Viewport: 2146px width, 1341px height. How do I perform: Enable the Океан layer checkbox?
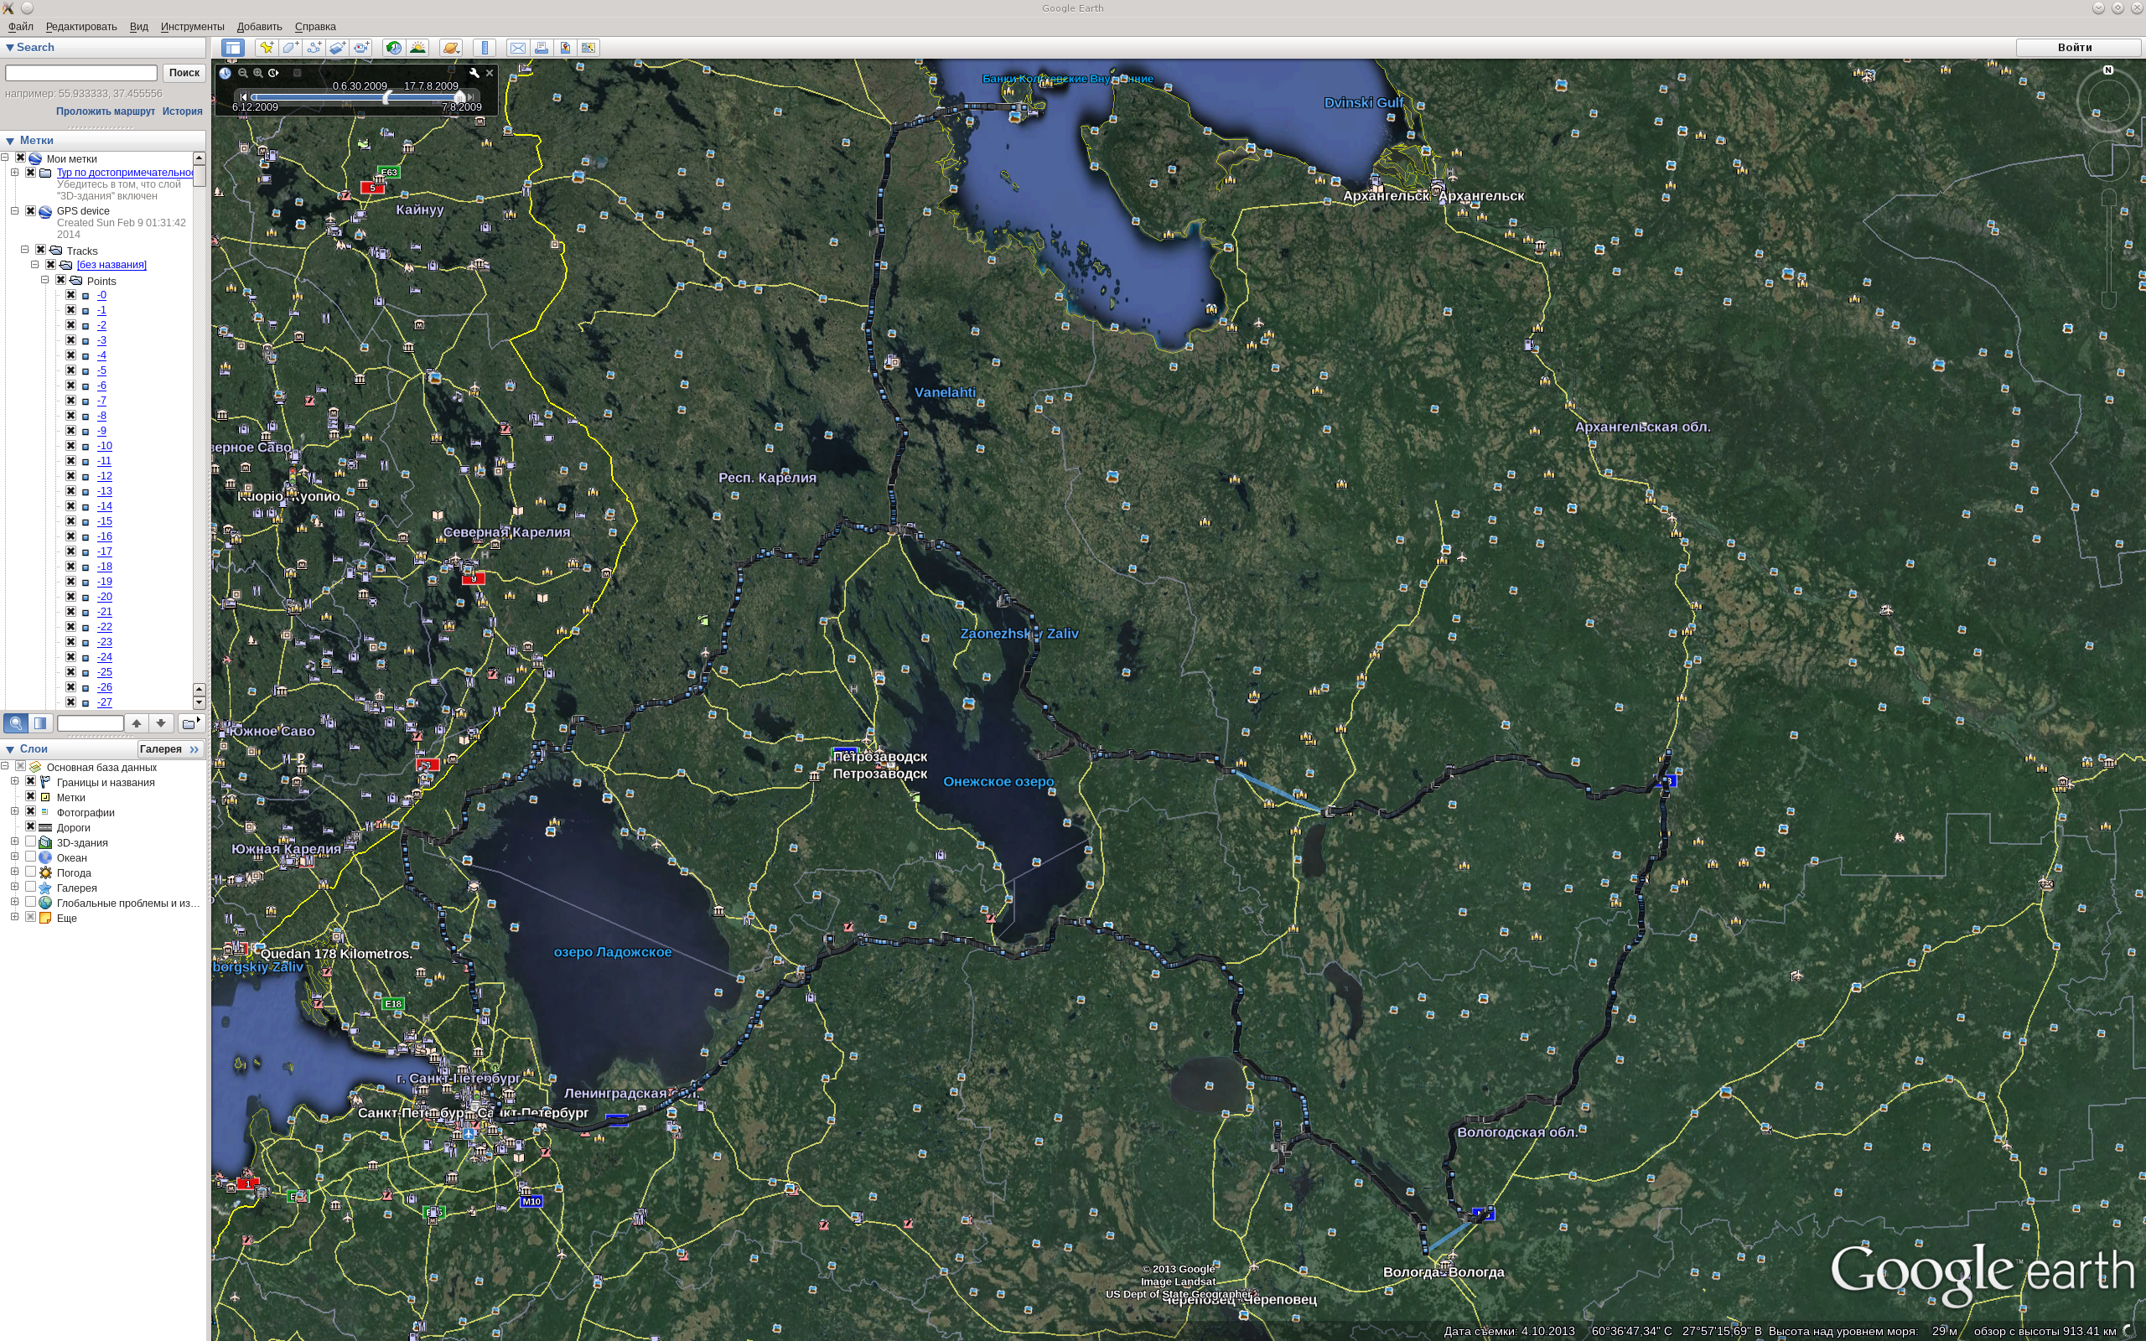pos(30,857)
